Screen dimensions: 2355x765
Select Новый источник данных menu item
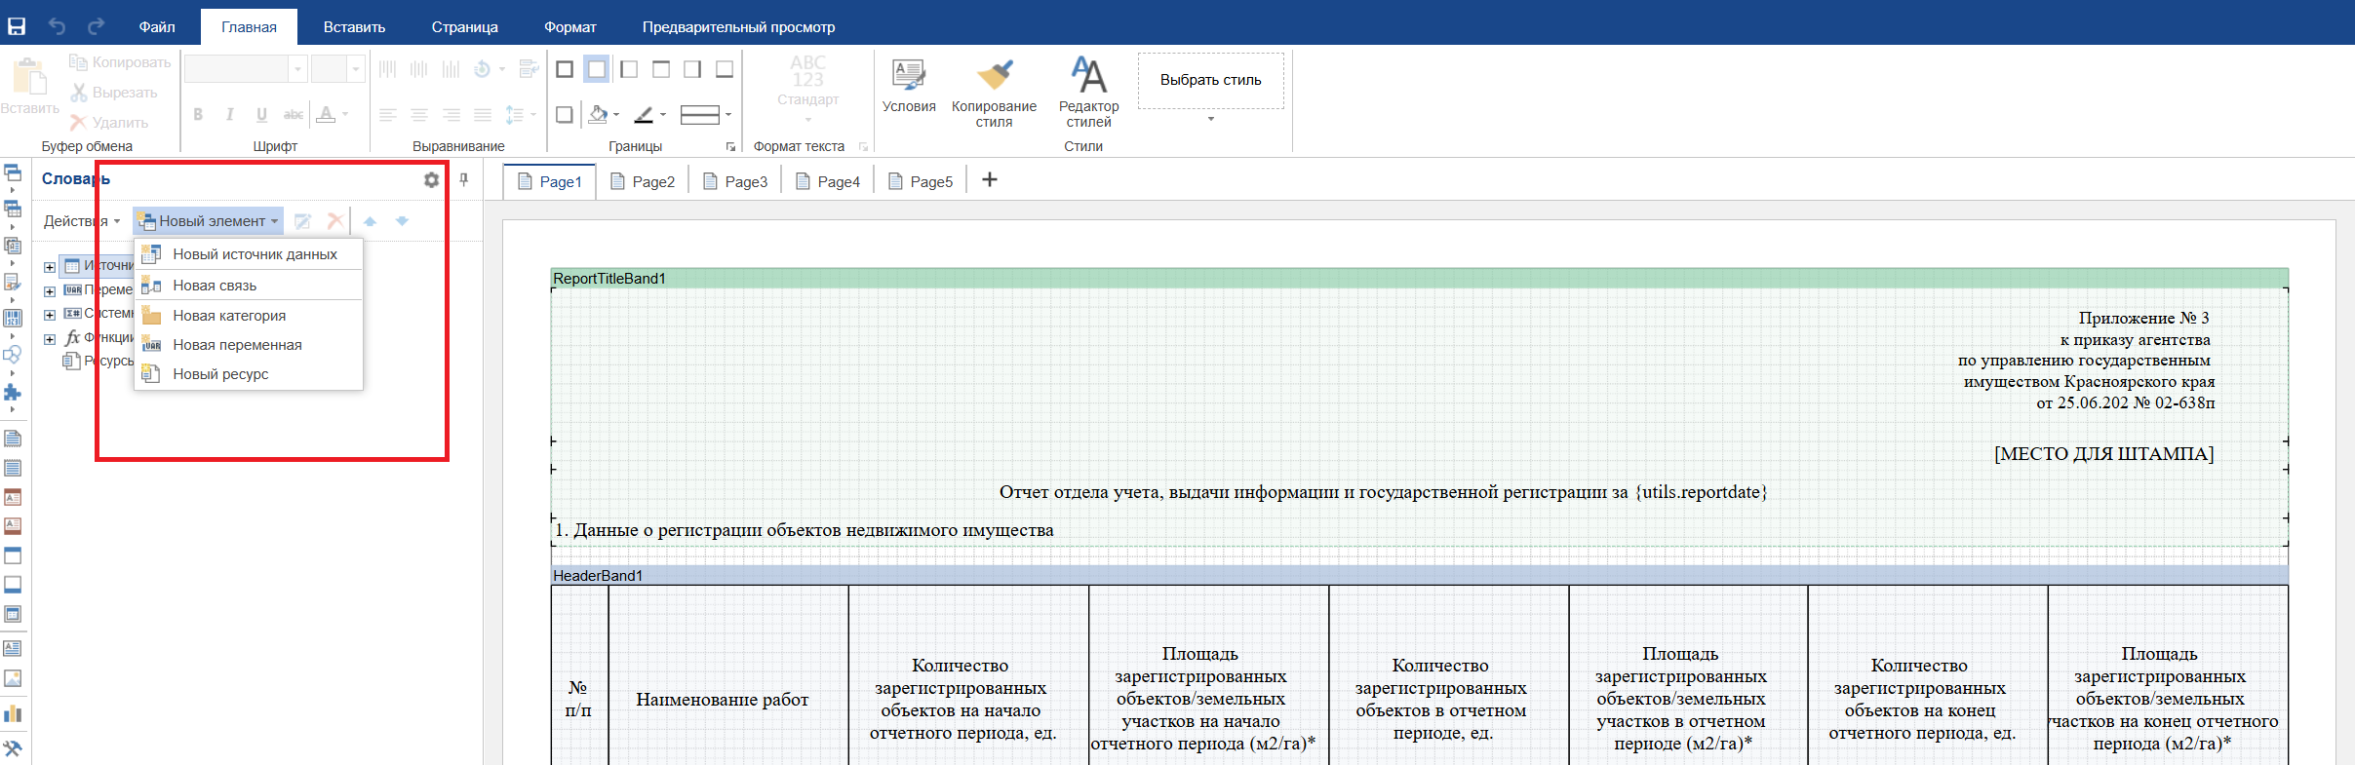(x=249, y=254)
